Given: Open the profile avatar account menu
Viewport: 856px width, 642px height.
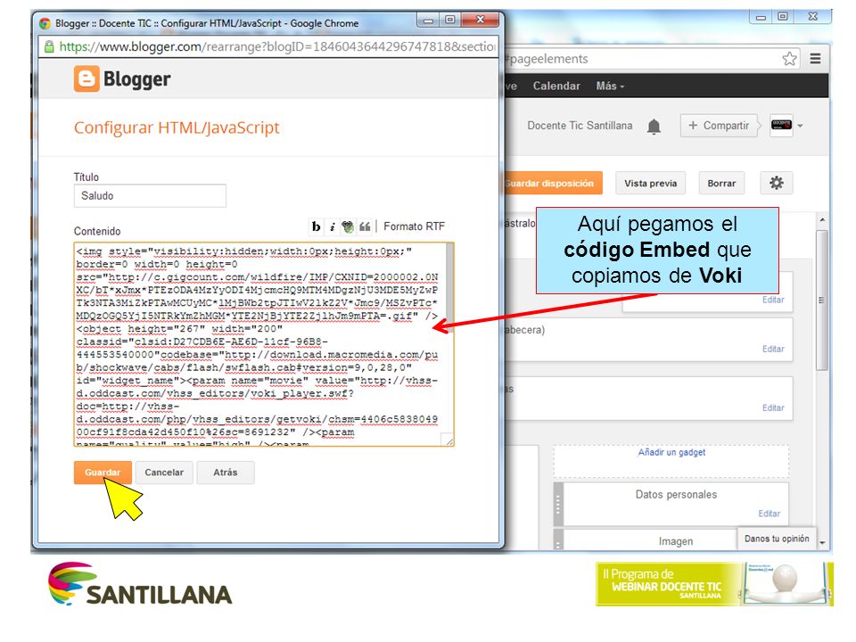Looking at the screenshot, I should [x=786, y=126].
